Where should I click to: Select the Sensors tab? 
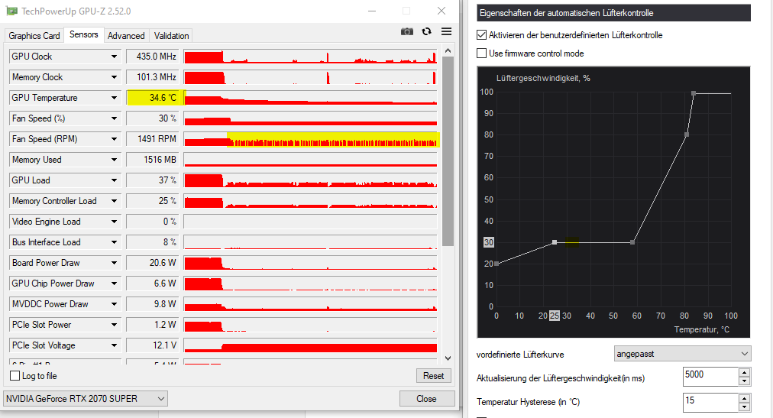point(84,34)
